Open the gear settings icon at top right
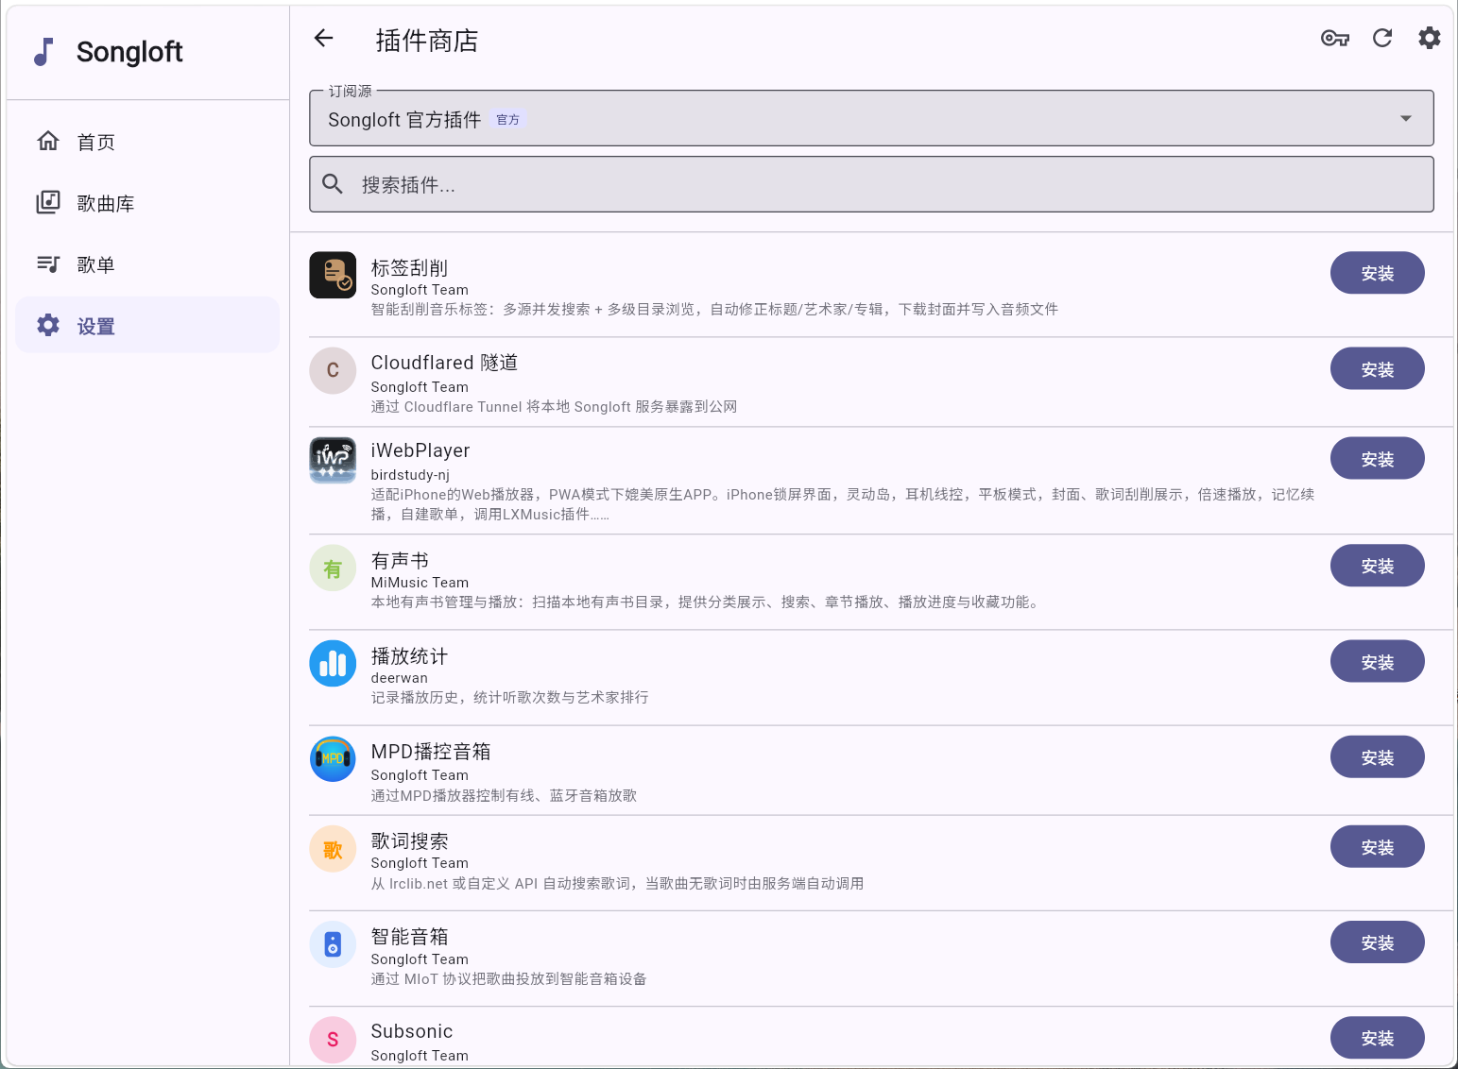The width and height of the screenshot is (1458, 1069). pyautogui.click(x=1430, y=38)
